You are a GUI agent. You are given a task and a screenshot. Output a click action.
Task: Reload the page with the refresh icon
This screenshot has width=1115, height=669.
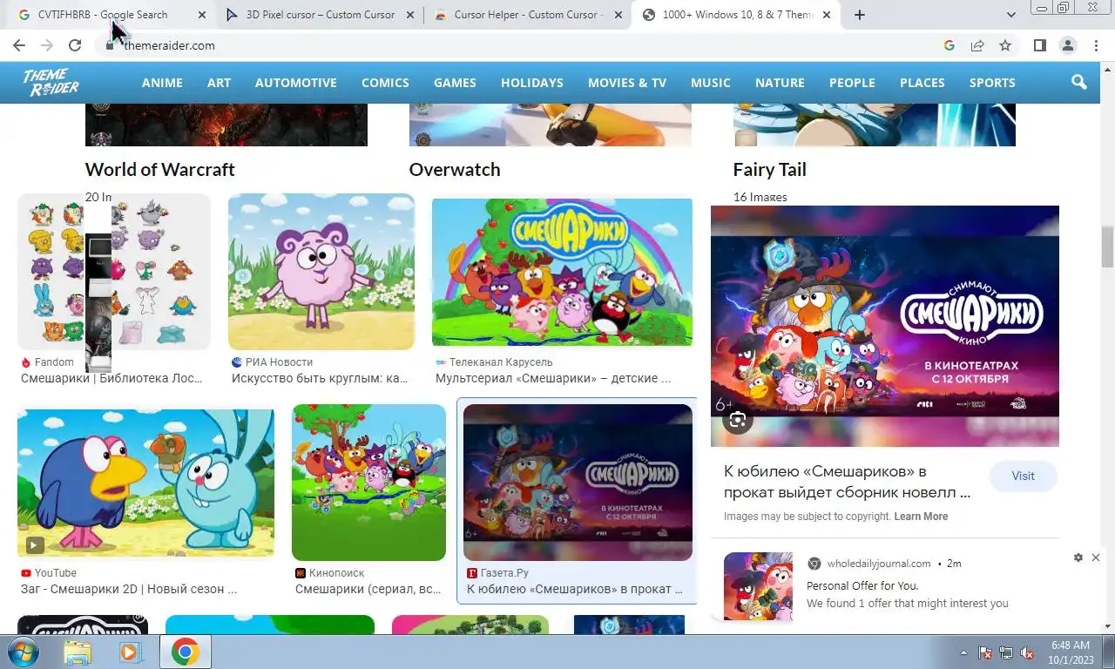coord(75,45)
